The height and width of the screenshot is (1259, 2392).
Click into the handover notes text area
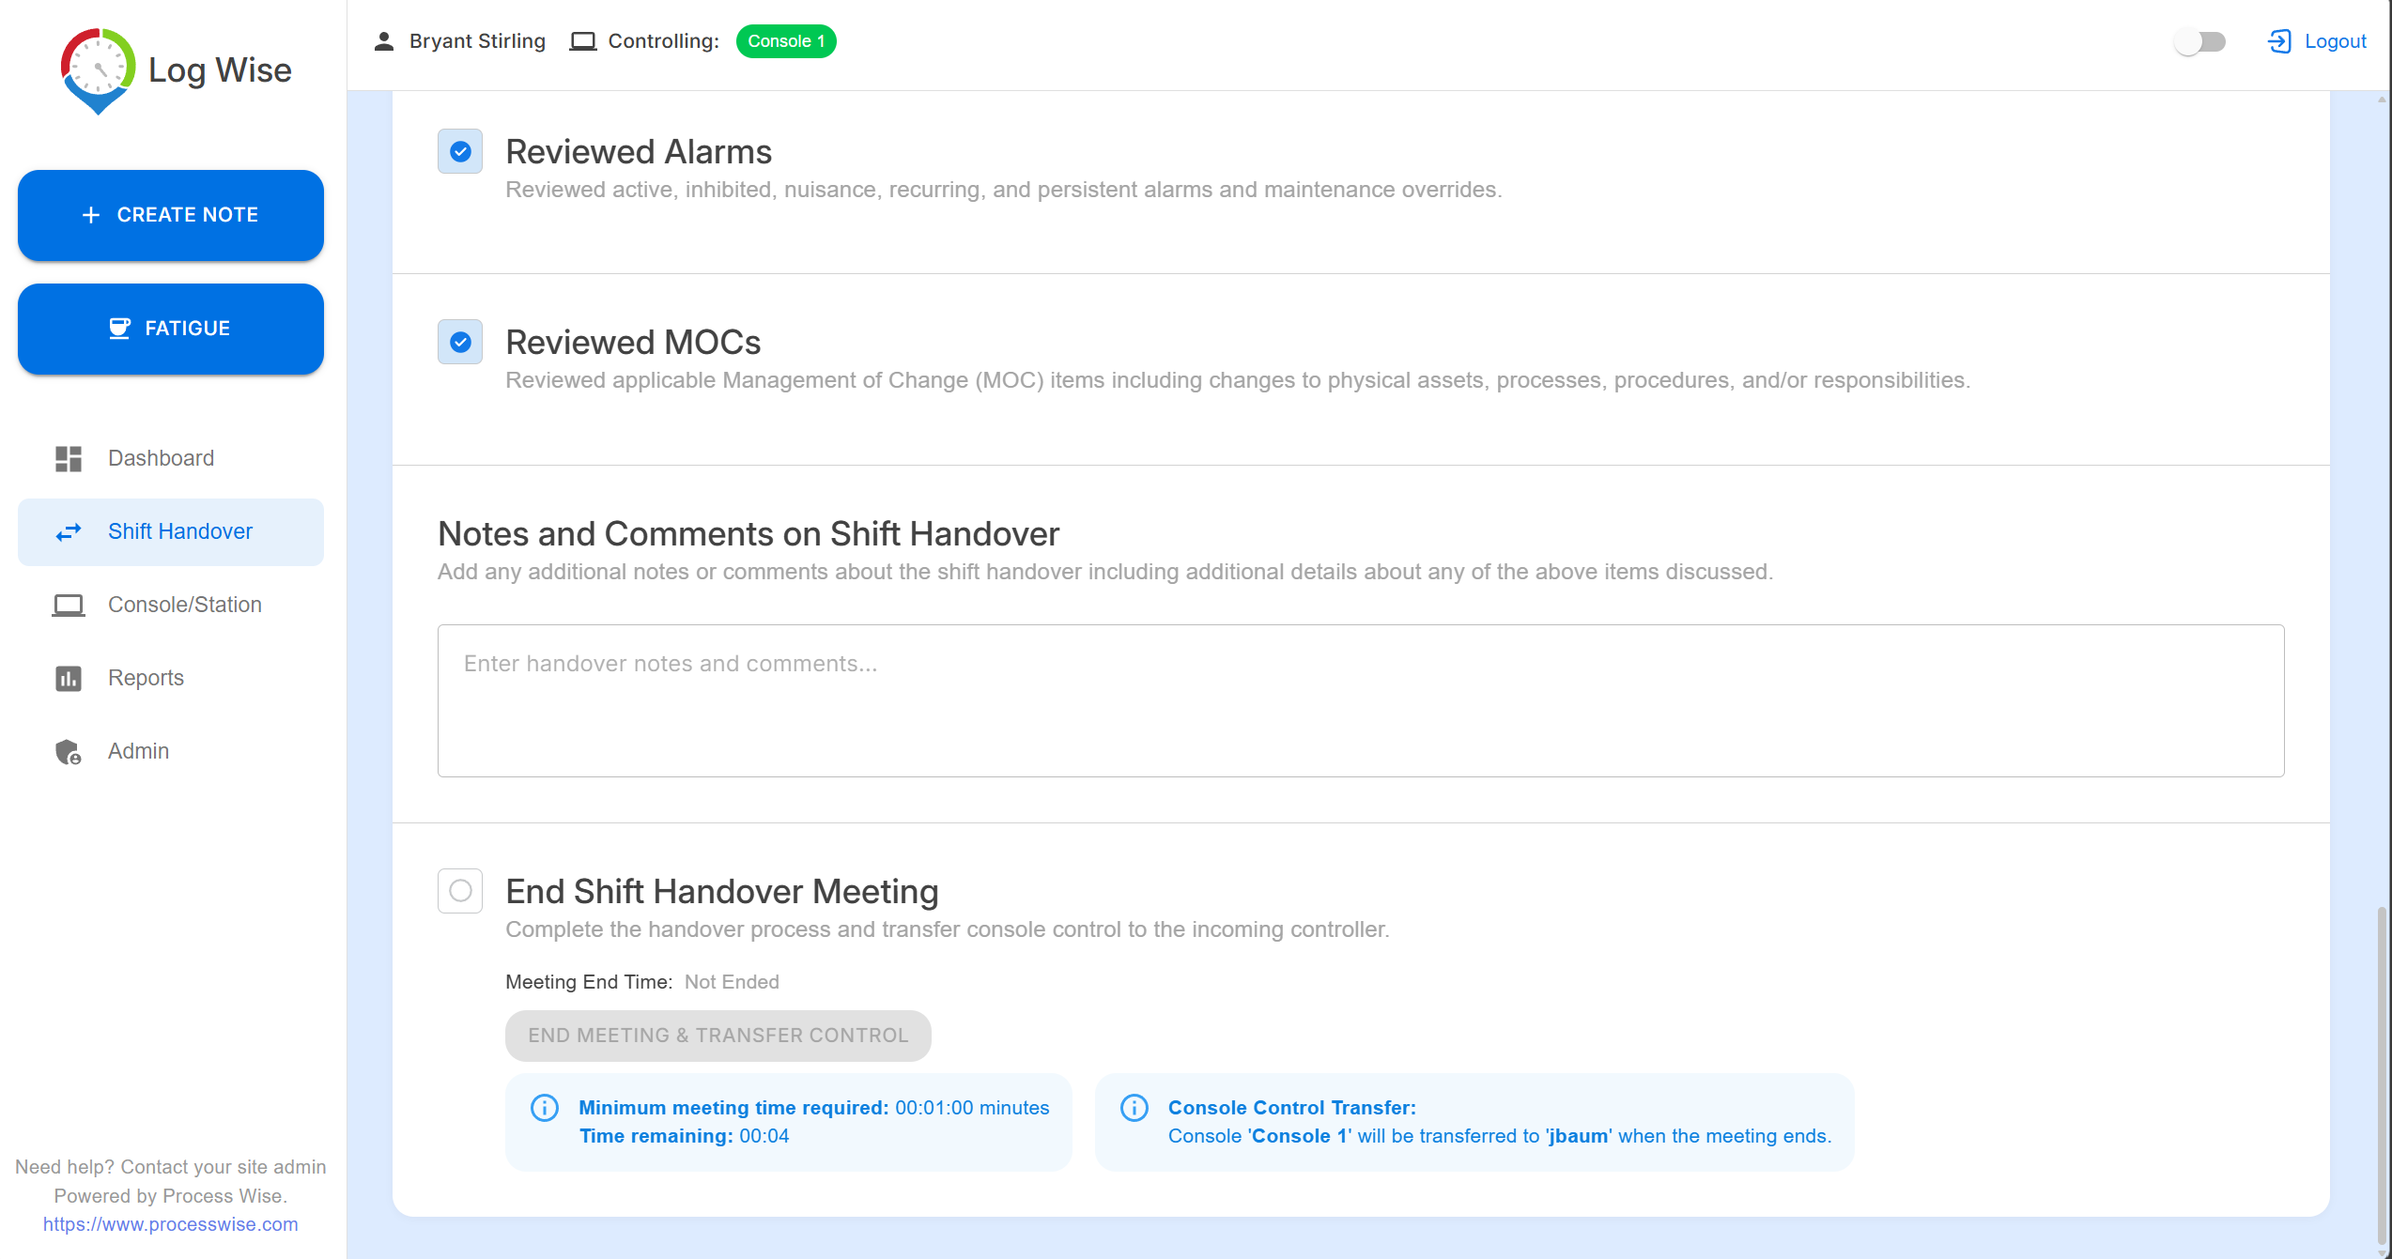pyautogui.click(x=1360, y=700)
